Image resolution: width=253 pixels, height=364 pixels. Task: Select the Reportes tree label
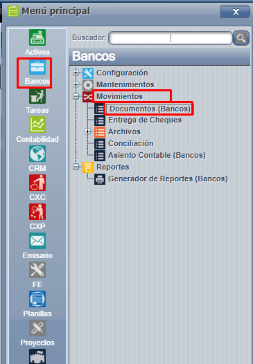[x=113, y=167]
